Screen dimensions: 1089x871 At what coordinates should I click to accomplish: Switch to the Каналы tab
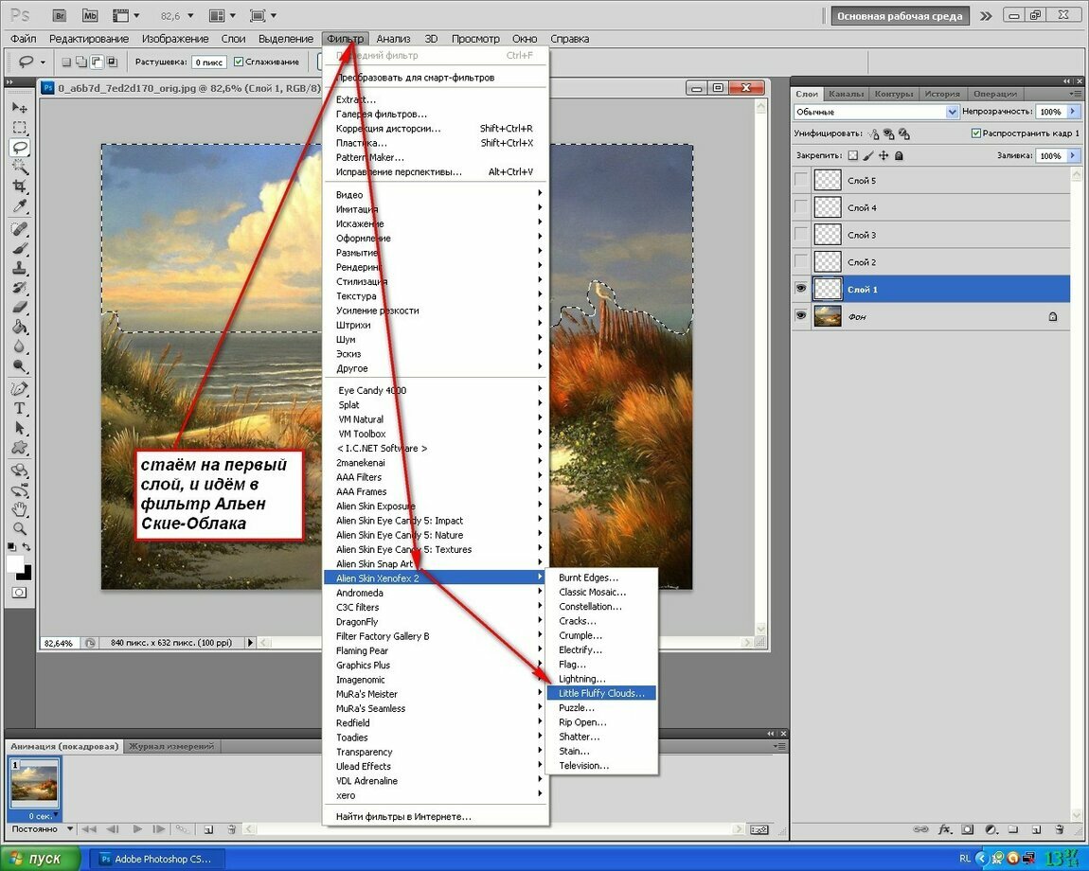[846, 94]
